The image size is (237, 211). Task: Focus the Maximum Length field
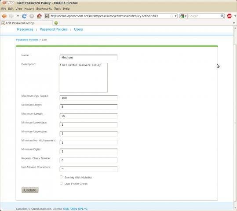tap(88, 116)
